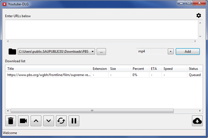Click the Percent column header
The image size is (208, 138).
pyautogui.click(x=140, y=69)
